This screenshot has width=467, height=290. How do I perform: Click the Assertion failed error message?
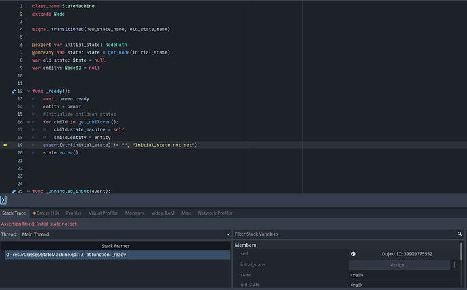39,224
